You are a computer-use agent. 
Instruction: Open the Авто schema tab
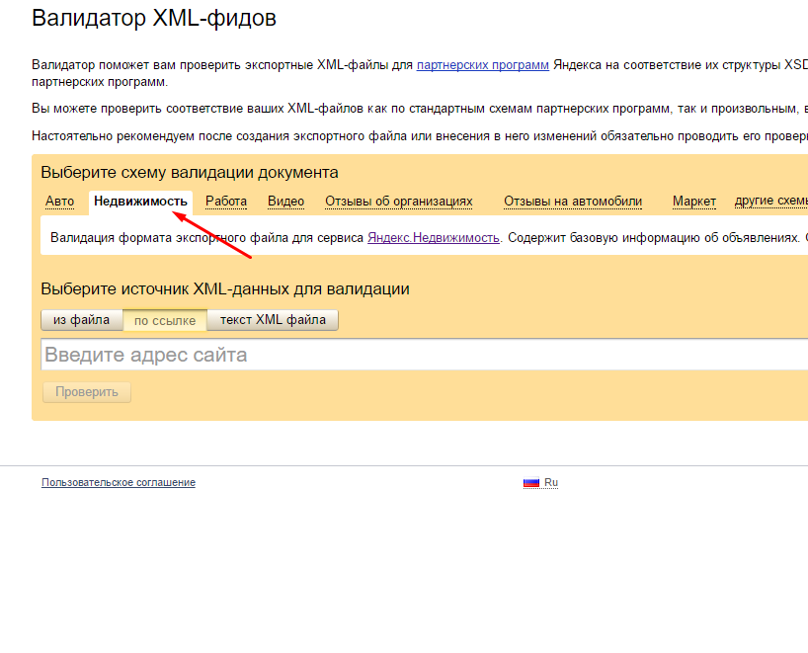[x=60, y=201]
